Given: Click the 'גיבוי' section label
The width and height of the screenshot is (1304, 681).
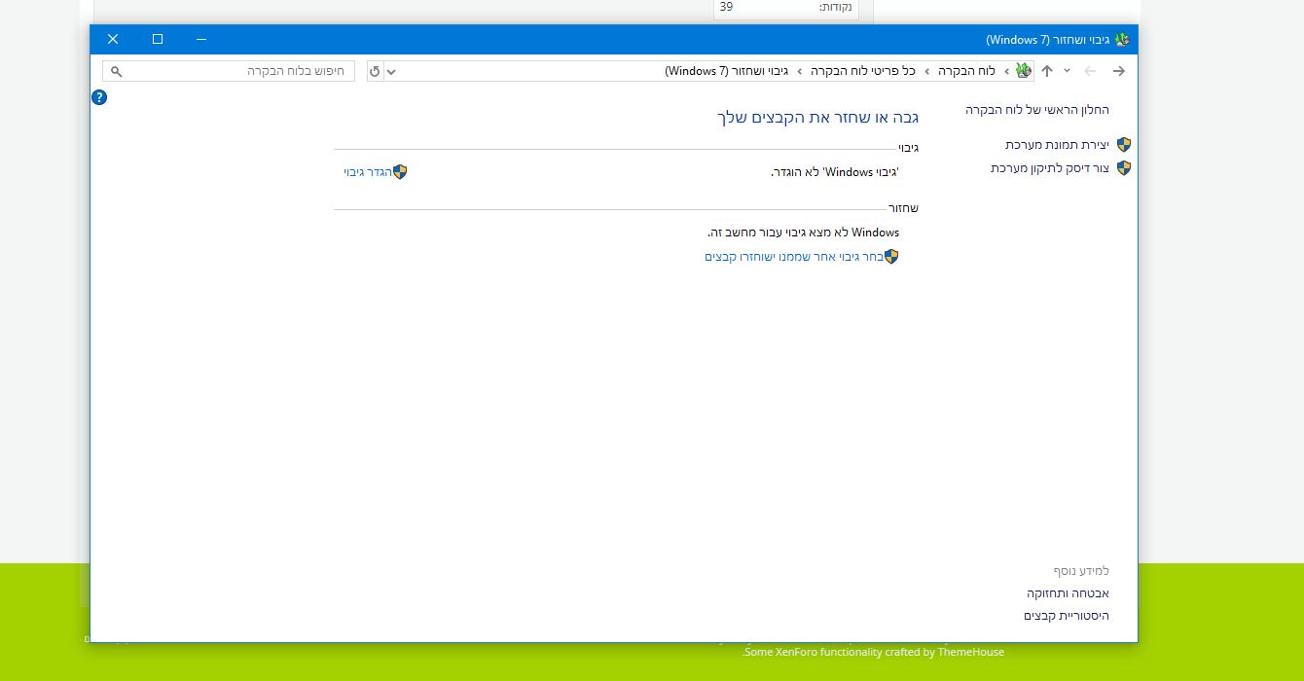Looking at the screenshot, I should (909, 148).
